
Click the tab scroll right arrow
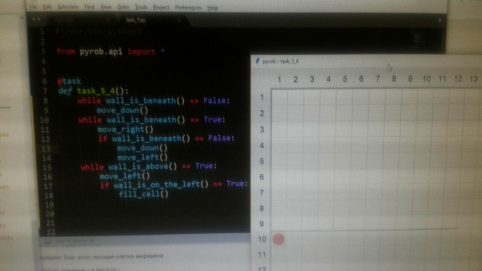click(39, 20)
